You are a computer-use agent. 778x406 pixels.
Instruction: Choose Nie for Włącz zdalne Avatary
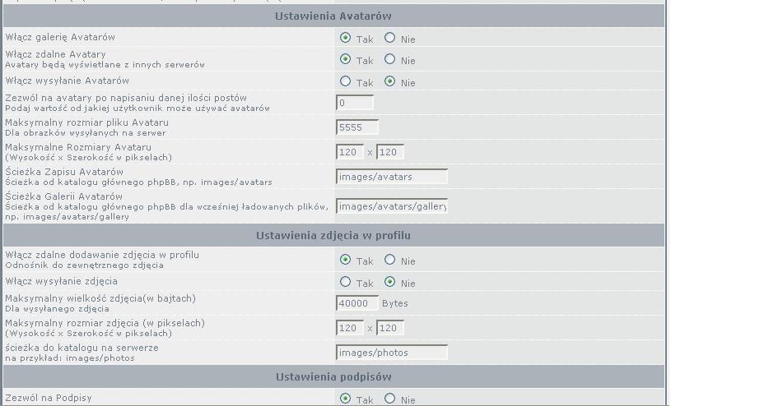click(x=390, y=59)
